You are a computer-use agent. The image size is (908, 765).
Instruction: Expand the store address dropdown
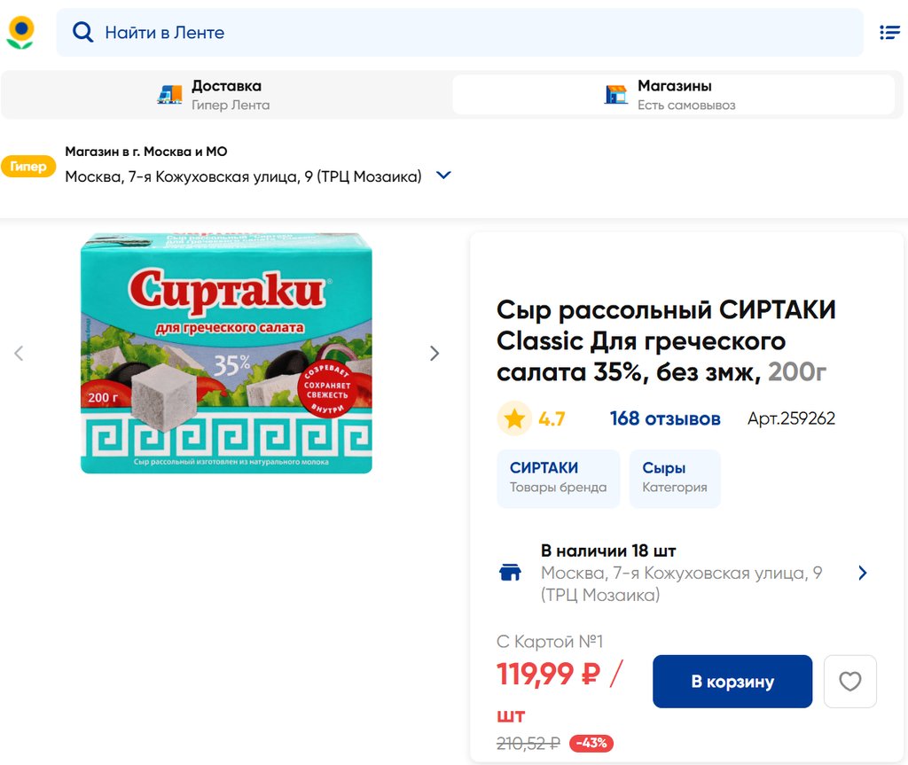pos(444,176)
